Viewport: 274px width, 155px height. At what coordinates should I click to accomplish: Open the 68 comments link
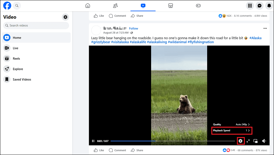coord(245,150)
